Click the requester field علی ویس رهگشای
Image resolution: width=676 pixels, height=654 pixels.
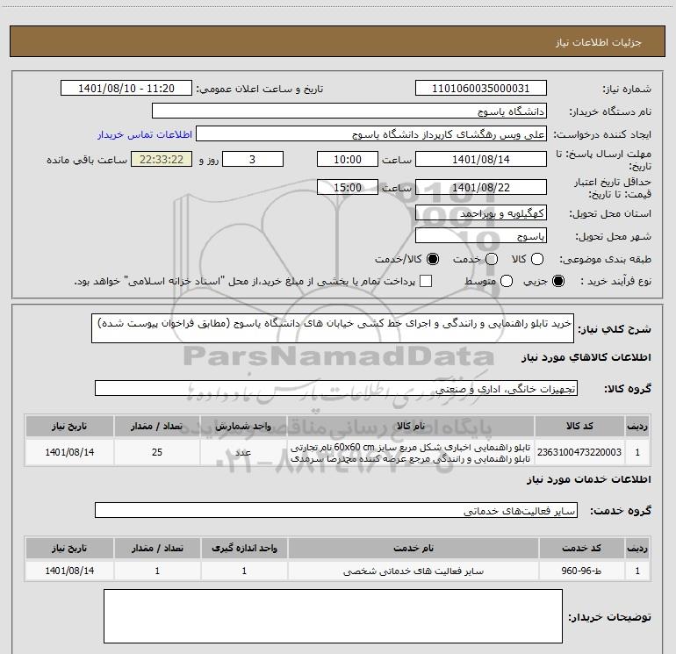click(x=371, y=134)
